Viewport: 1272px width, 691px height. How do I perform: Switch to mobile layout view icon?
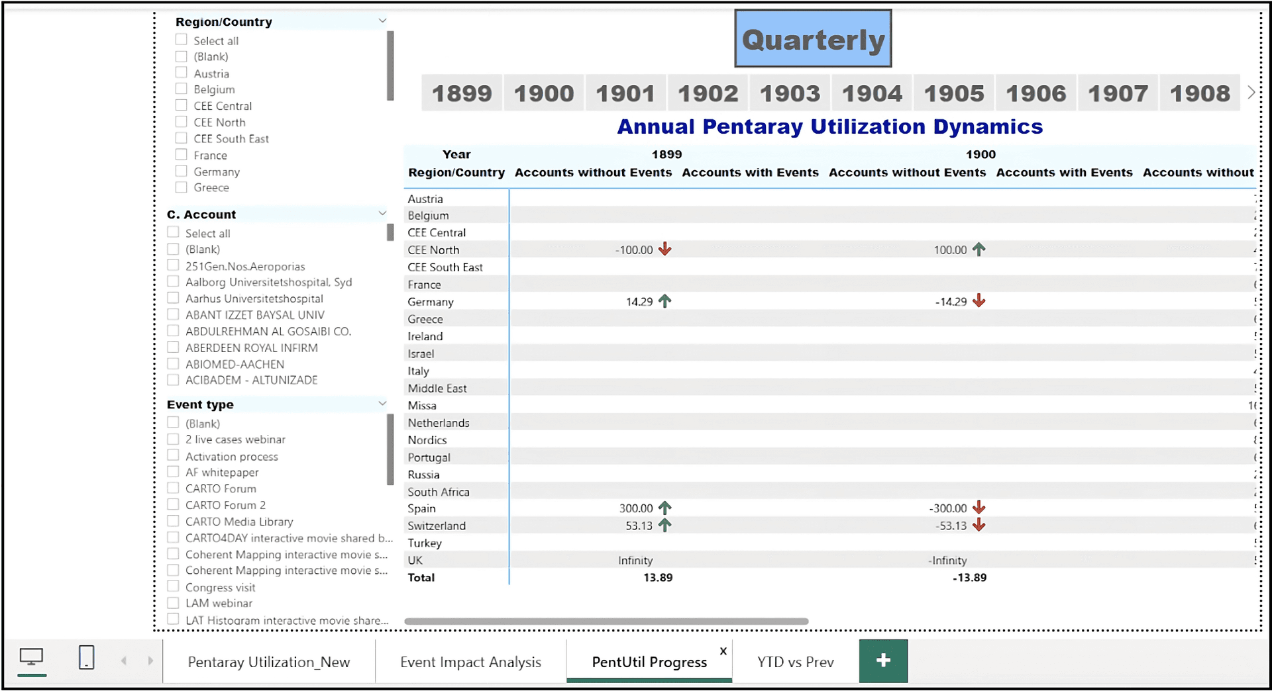point(86,657)
